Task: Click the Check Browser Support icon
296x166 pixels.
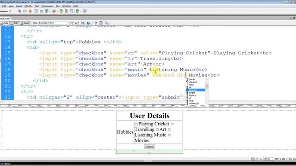Action: coord(71,23)
